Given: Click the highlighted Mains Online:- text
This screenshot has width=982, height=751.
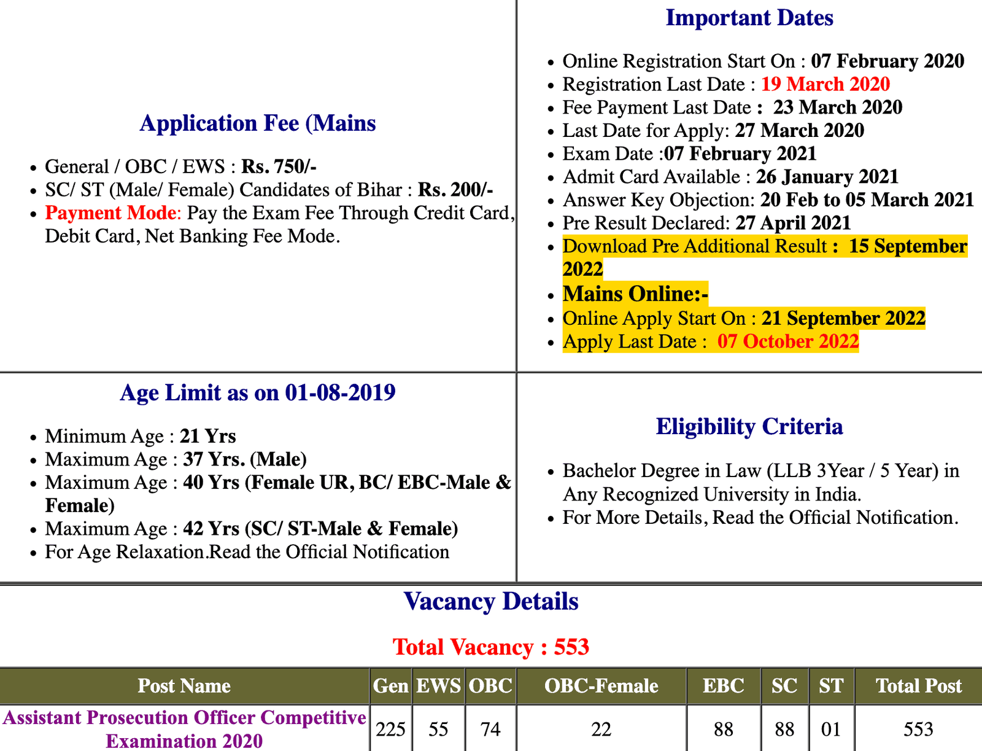Looking at the screenshot, I should click(635, 294).
